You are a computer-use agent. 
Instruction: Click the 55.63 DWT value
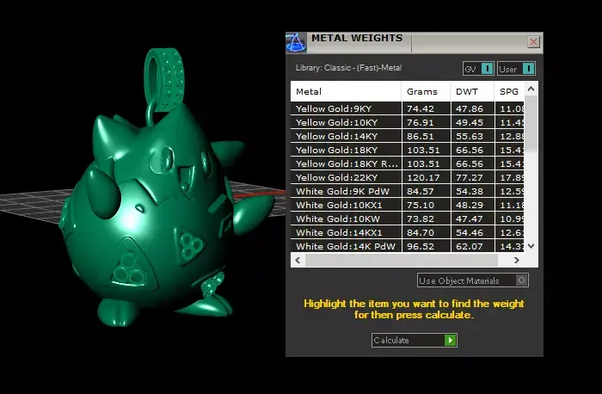(470, 136)
